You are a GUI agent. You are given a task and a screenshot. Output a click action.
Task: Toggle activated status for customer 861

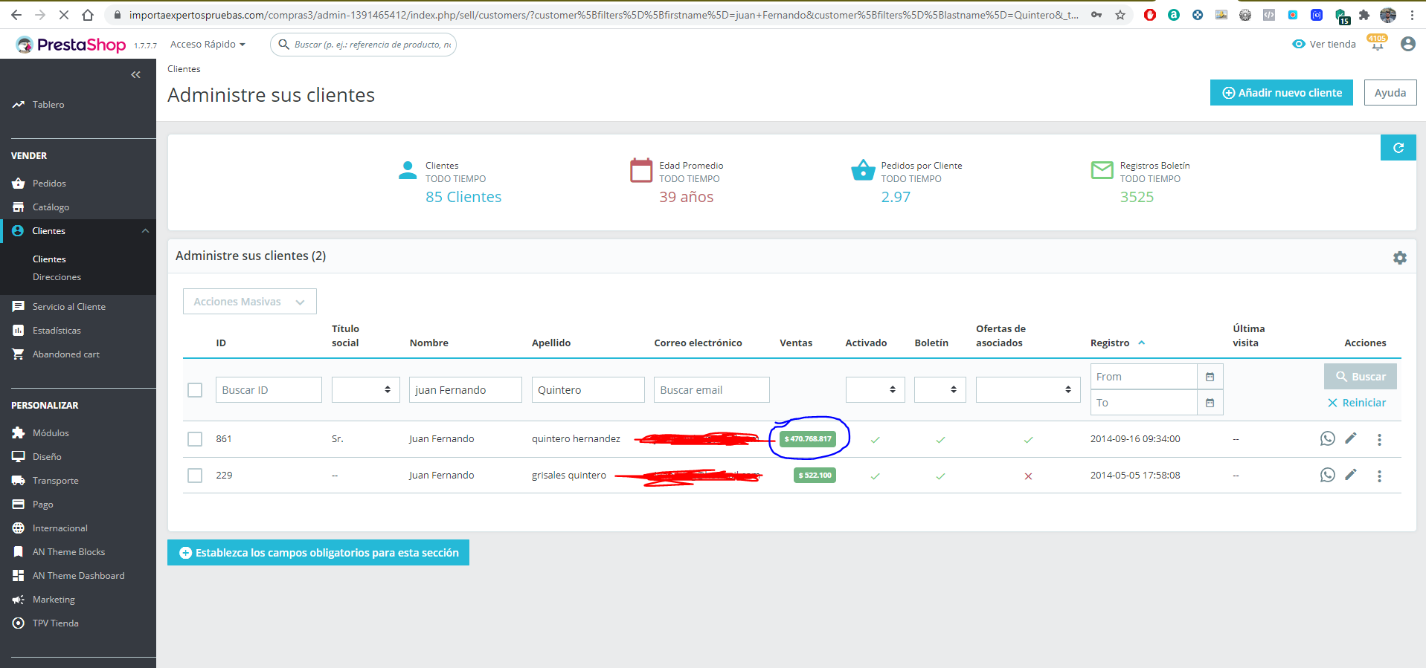tap(876, 439)
